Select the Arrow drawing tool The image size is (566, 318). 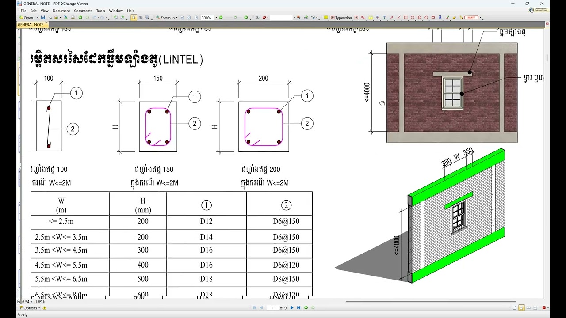(x=391, y=18)
